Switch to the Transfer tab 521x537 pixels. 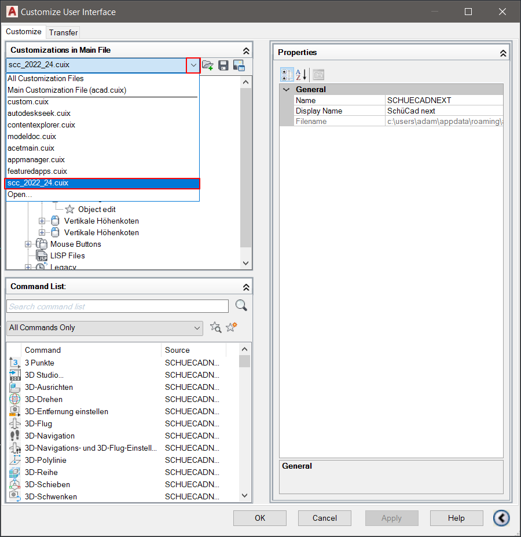pos(63,32)
